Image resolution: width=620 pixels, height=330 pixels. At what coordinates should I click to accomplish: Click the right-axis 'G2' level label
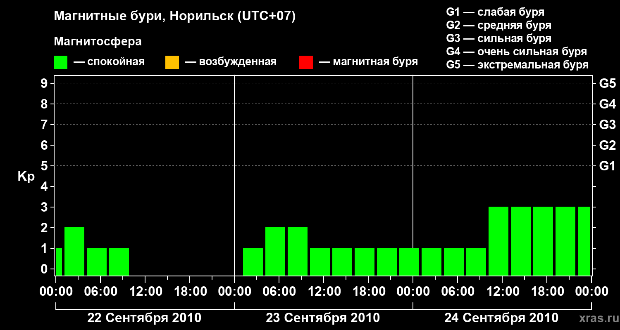[x=608, y=146]
